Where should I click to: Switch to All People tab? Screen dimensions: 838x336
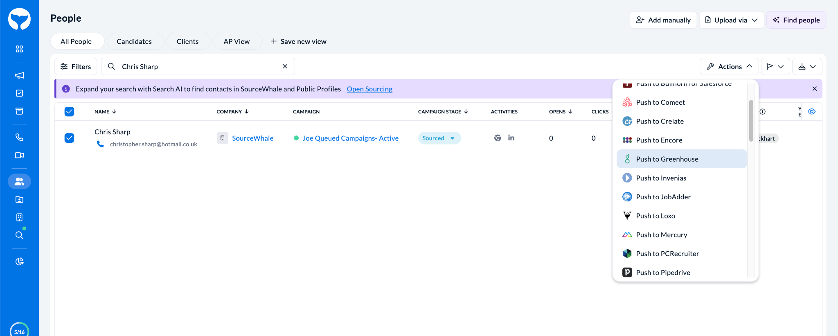coord(77,41)
